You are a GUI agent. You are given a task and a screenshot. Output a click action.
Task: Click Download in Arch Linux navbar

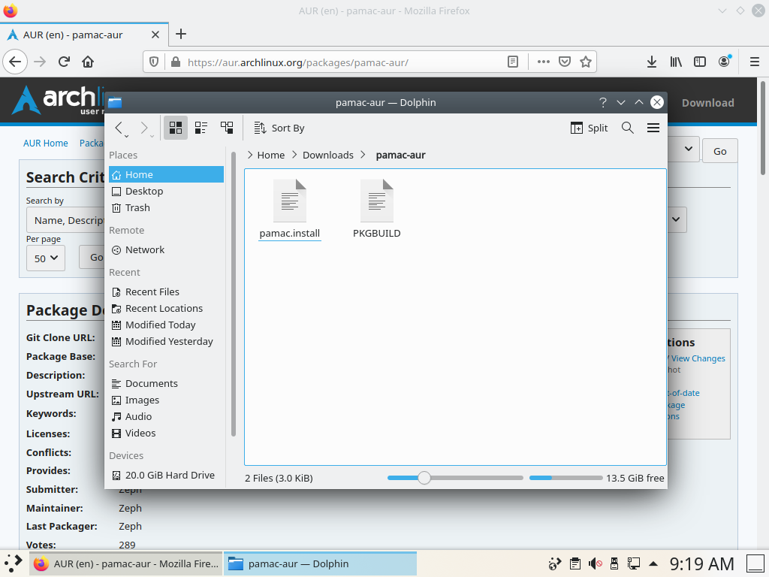tap(707, 103)
